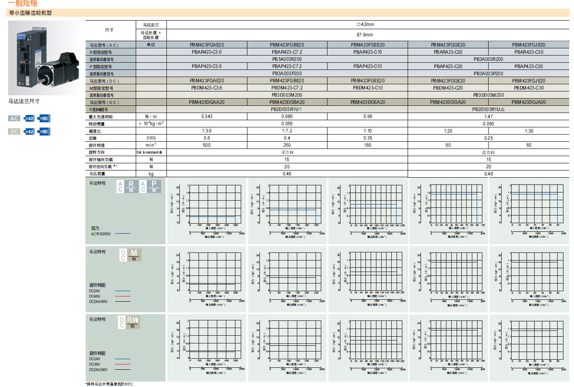Click the 1:3.6 reduction ratio cell
Screen dimensions: 574x387
click(207, 131)
